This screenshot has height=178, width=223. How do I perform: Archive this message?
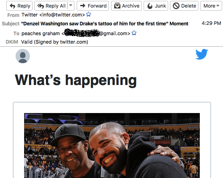coord(126,6)
